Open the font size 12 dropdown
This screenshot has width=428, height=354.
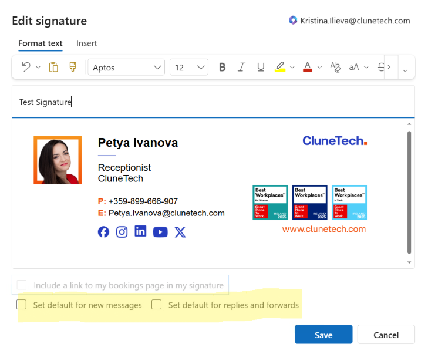tap(189, 67)
